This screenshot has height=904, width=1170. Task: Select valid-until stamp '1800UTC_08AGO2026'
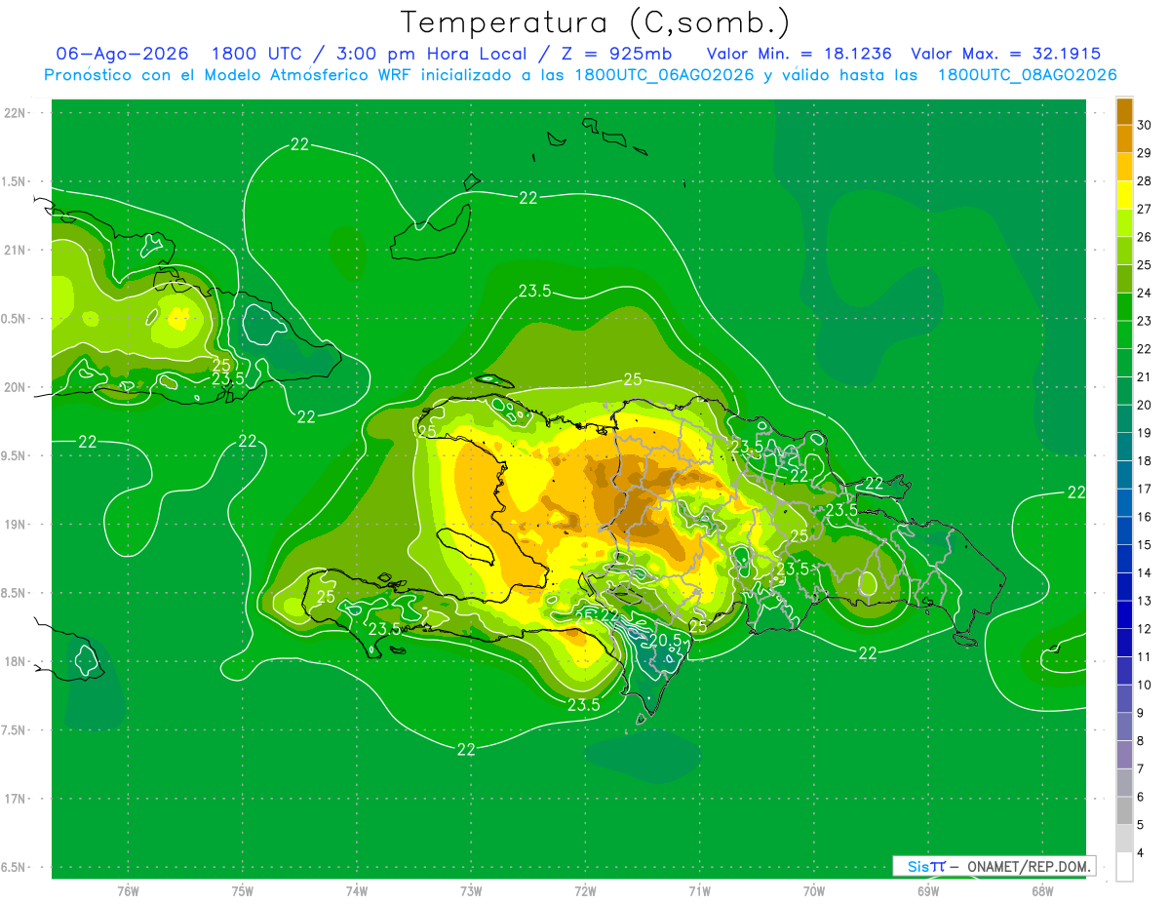click(x=1027, y=75)
